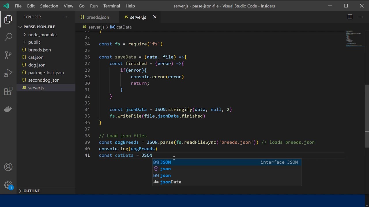Place cursor on line 41 after JSON
Screen dimensions: 369x207
click(153, 155)
